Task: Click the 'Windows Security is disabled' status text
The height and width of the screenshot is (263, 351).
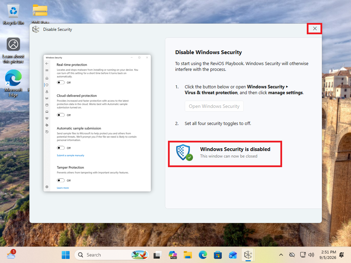Action: coord(235,149)
